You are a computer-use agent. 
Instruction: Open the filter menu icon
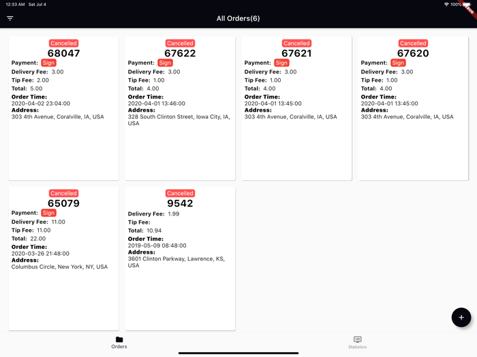pyautogui.click(x=10, y=18)
